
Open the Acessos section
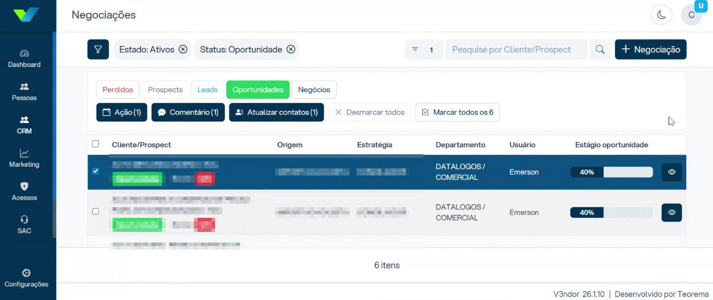pyautogui.click(x=24, y=192)
